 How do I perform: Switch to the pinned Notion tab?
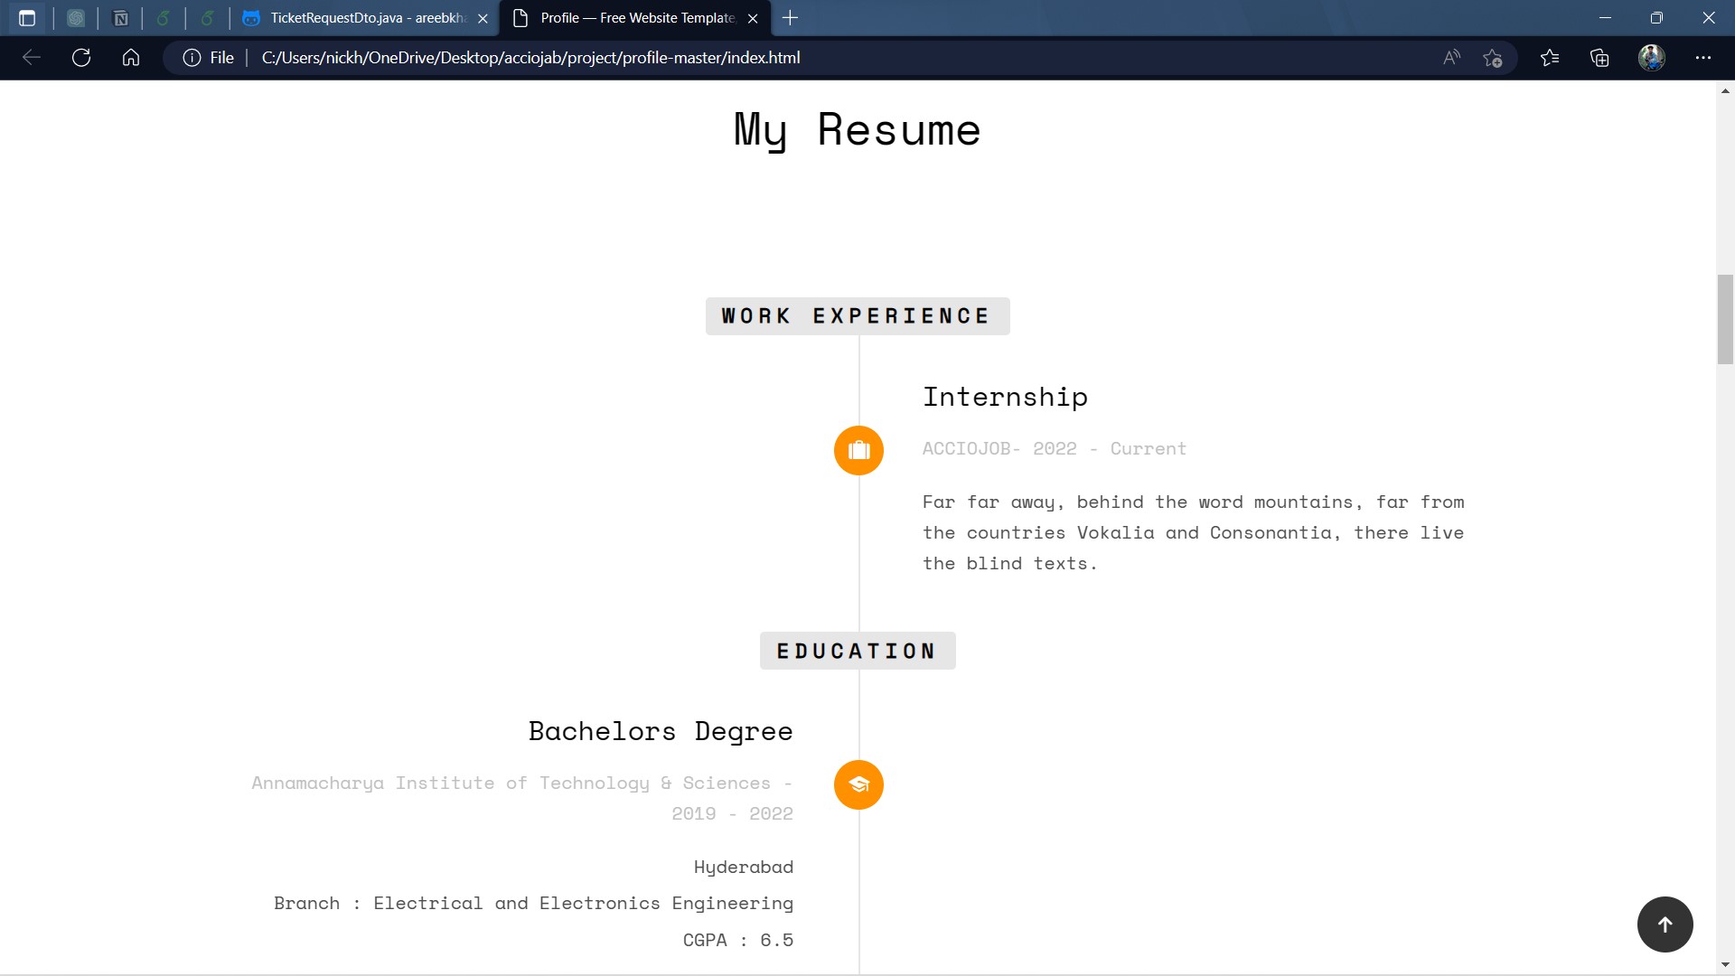[120, 18]
